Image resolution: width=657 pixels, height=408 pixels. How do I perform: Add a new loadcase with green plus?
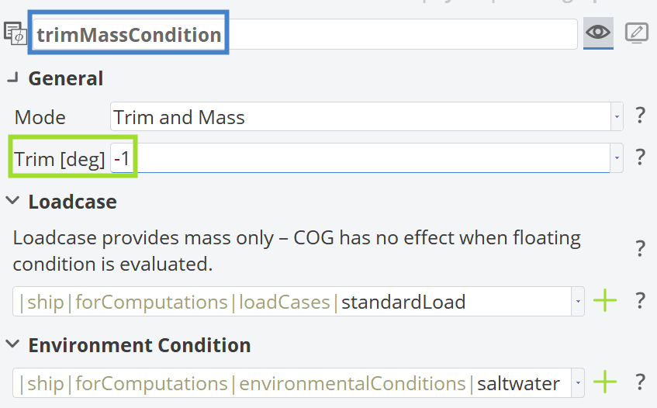(605, 301)
